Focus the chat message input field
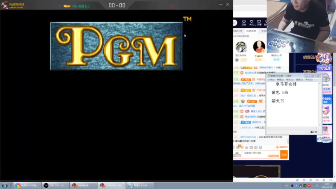This screenshot has height=189, width=336. [x=261, y=154]
